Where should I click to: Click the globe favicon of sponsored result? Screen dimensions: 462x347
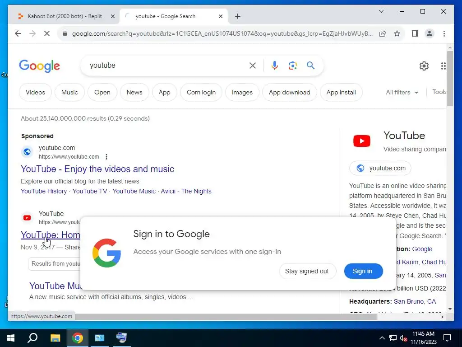tap(27, 152)
